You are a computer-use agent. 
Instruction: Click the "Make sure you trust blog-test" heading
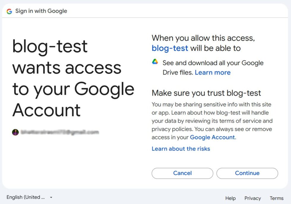coord(206,93)
